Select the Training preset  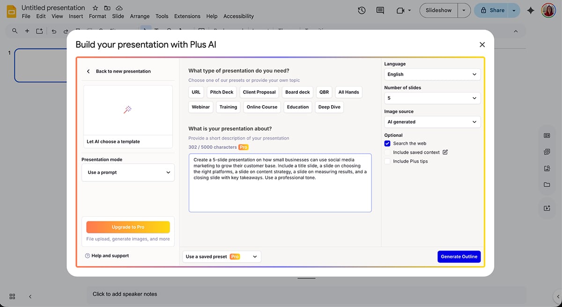[228, 107]
